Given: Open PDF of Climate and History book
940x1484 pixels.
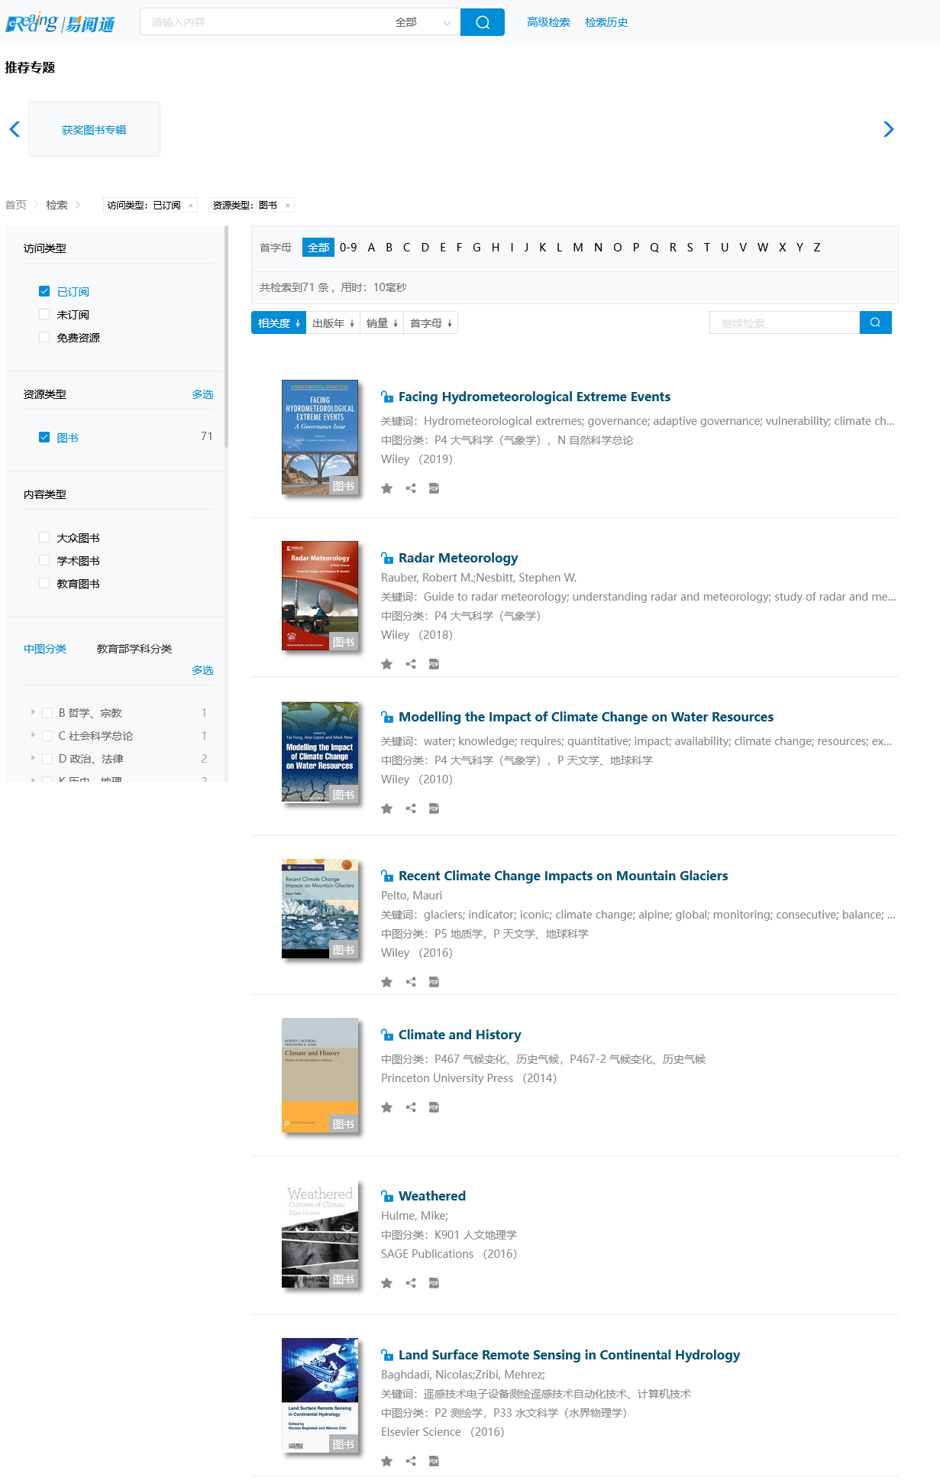Looking at the screenshot, I should coord(434,1107).
